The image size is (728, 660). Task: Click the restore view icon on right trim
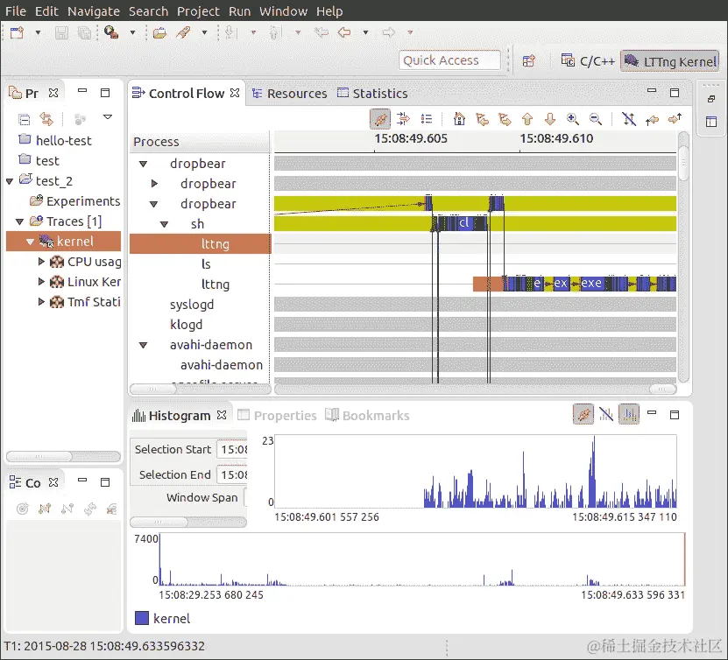click(711, 99)
